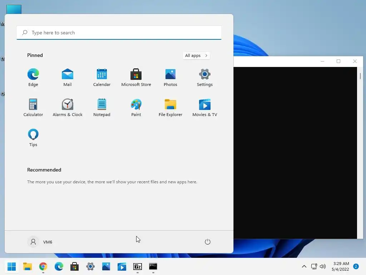Open Photos from the taskbar

[106, 266]
